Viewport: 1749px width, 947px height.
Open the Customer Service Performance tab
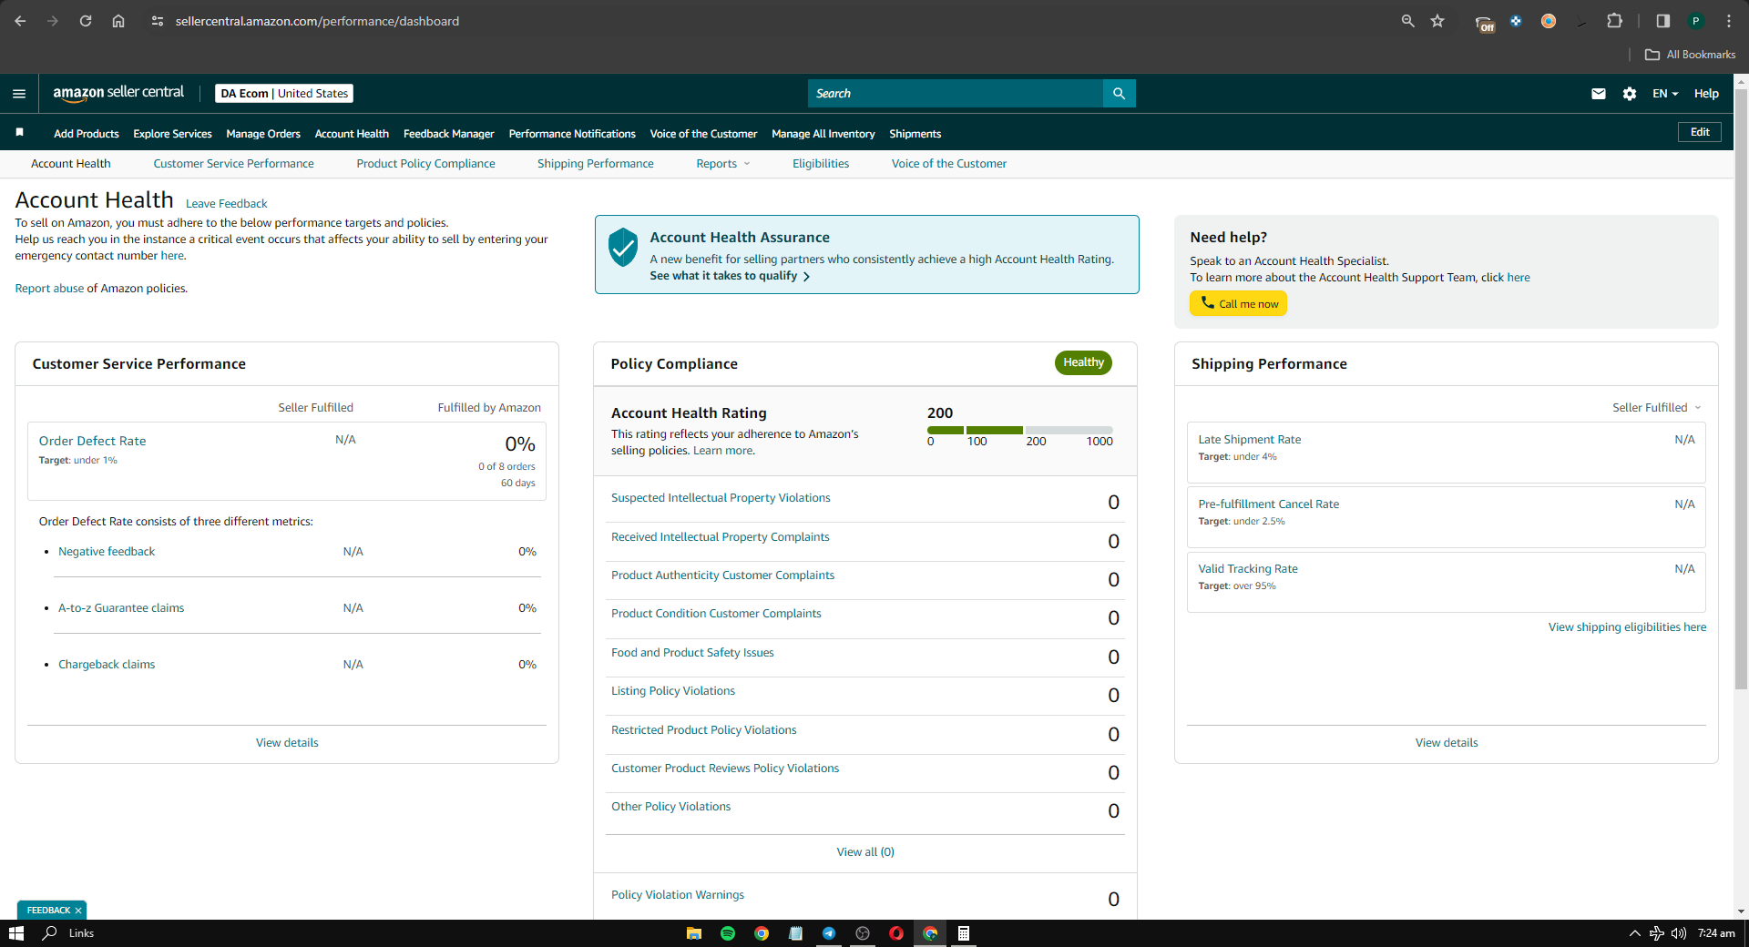tap(233, 164)
